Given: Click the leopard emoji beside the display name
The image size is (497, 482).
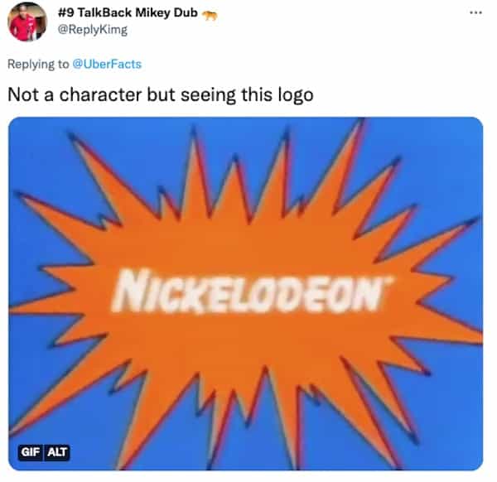Looking at the screenshot, I should point(210,15).
